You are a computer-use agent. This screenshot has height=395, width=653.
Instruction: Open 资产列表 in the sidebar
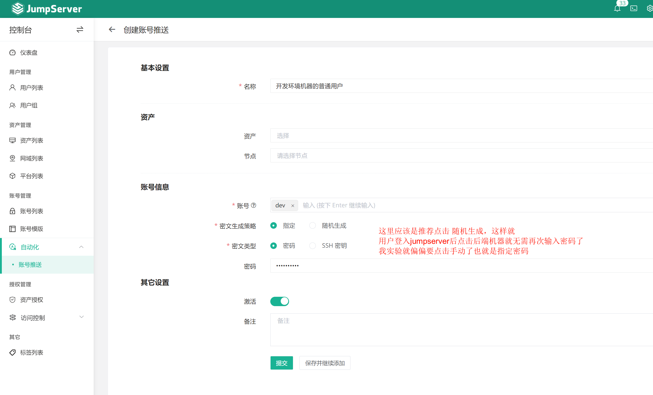(x=31, y=140)
